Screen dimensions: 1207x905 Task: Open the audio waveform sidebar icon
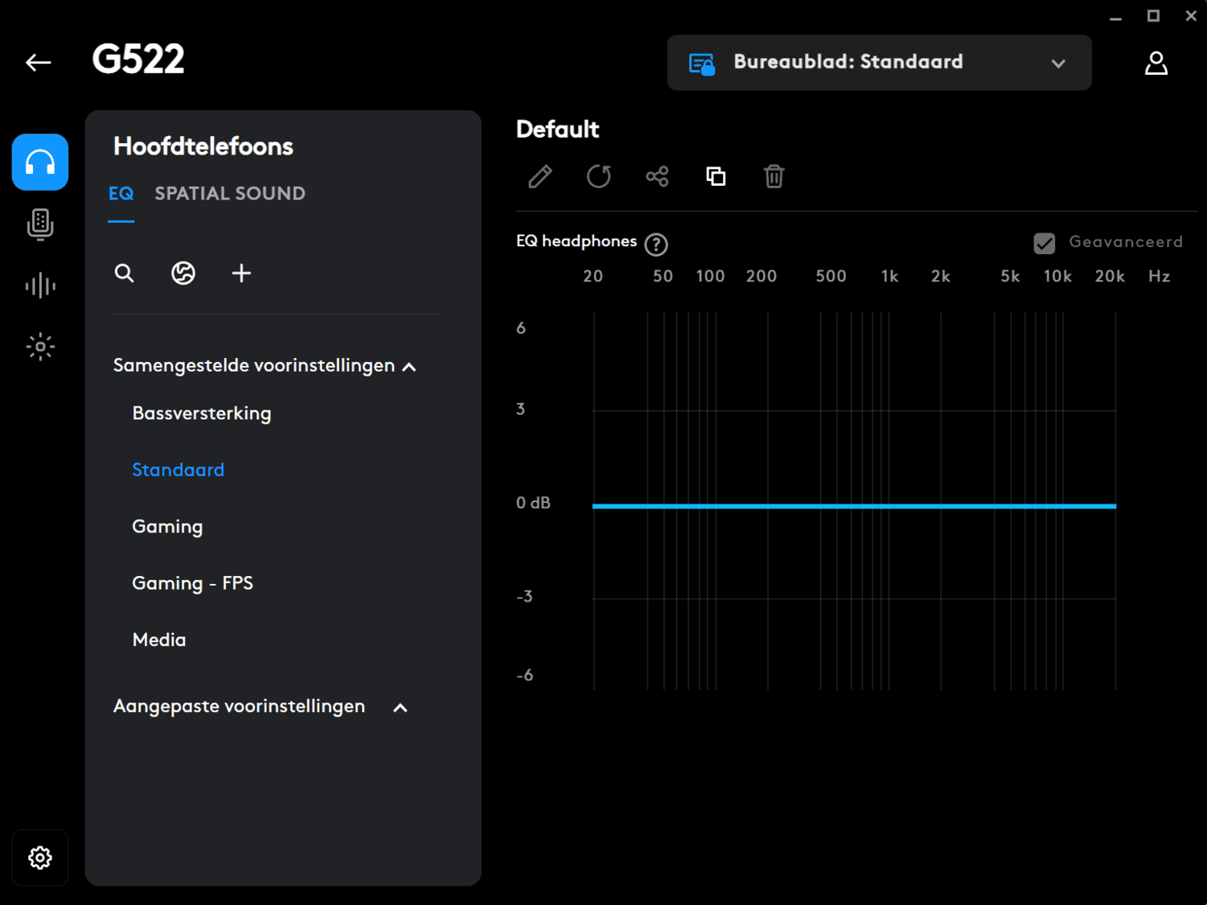40,286
